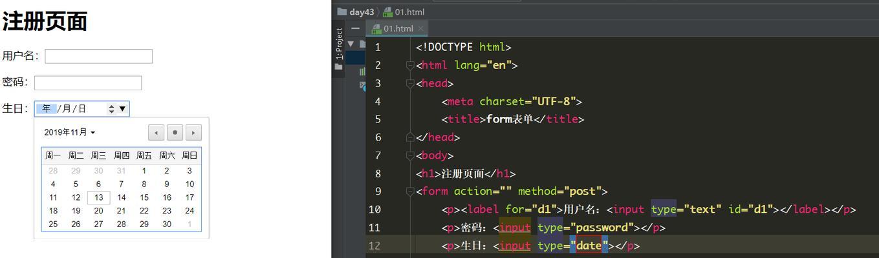Select the 月 segment of the date field
Viewport: 879px width, 258px height.
pos(65,109)
